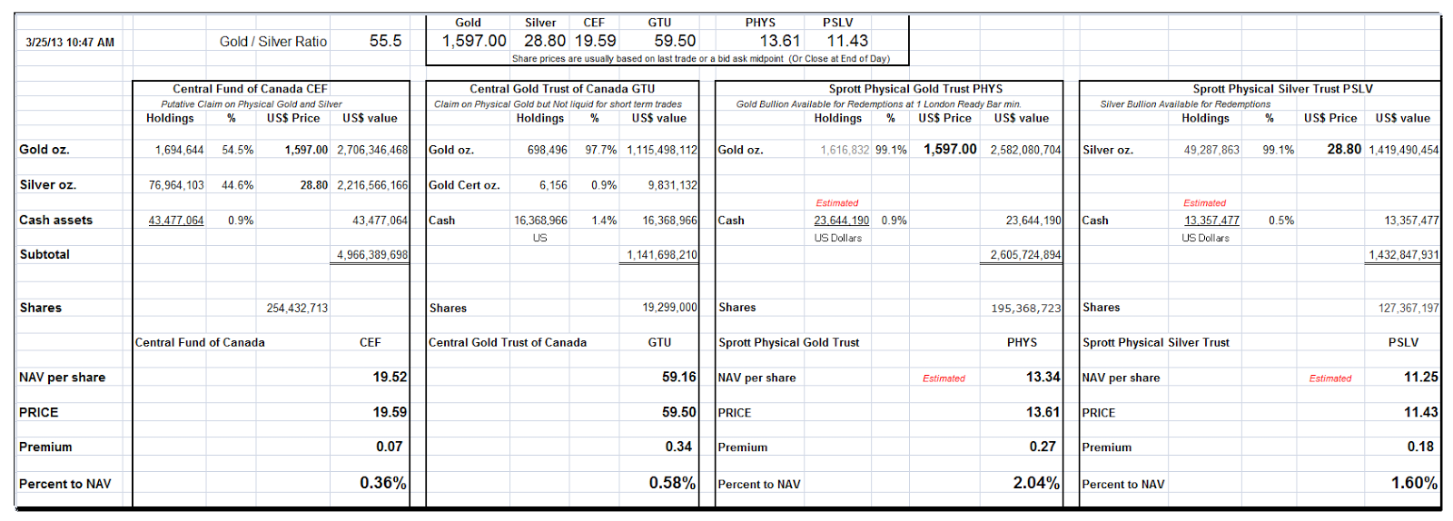
Task: Click underlined PHYS cash holdings 23,644,190
Action: [x=842, y=221]
